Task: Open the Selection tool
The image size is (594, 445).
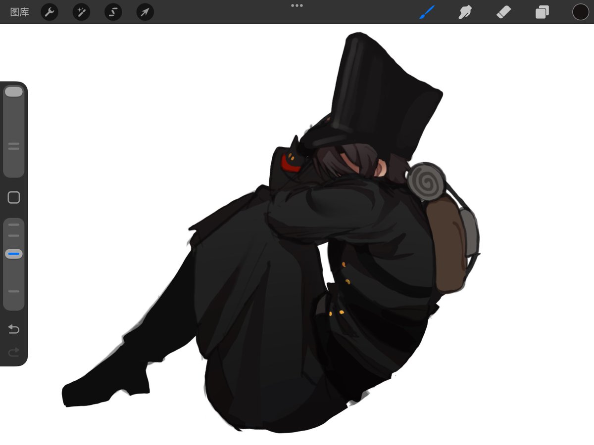Action: [x=113, y=12]
